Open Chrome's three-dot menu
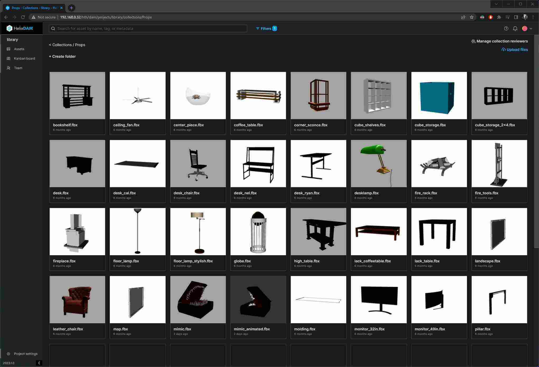 click(533, 17)
